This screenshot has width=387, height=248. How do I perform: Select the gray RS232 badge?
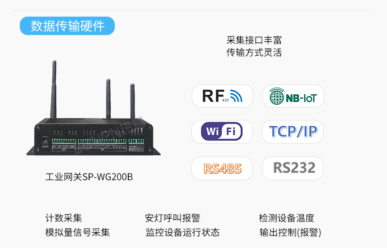point(292,168)
